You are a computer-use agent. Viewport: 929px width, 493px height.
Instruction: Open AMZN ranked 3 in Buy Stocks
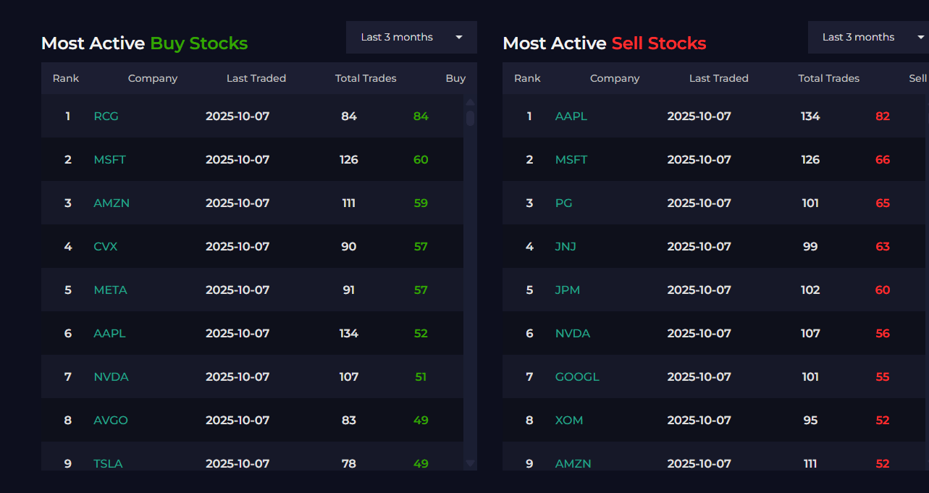[x=112, y=203]
